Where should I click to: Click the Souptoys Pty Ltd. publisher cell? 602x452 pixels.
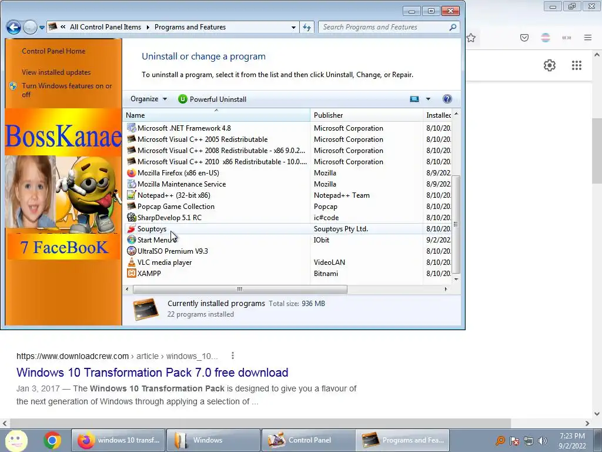click(341, 229)
